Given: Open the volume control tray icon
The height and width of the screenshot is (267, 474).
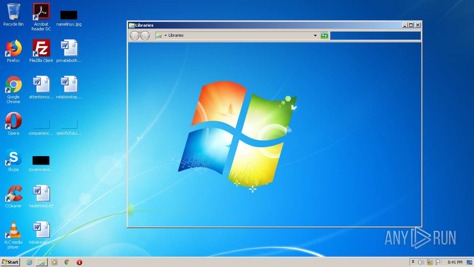Looking at the screenshot, I should coord(421,262).
